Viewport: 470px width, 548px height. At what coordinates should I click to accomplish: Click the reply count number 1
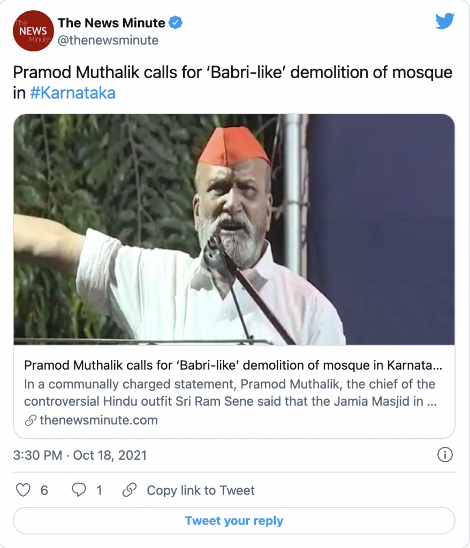pos(100,490)
